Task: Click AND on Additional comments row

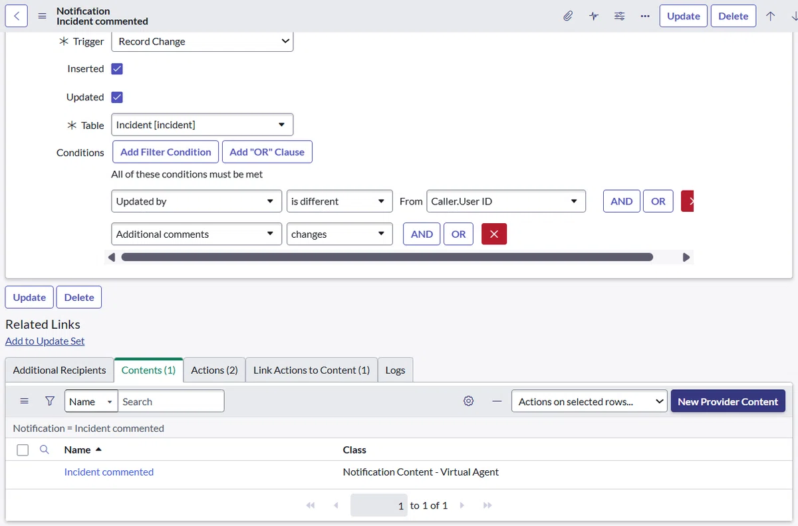Action: pos(422,234)
